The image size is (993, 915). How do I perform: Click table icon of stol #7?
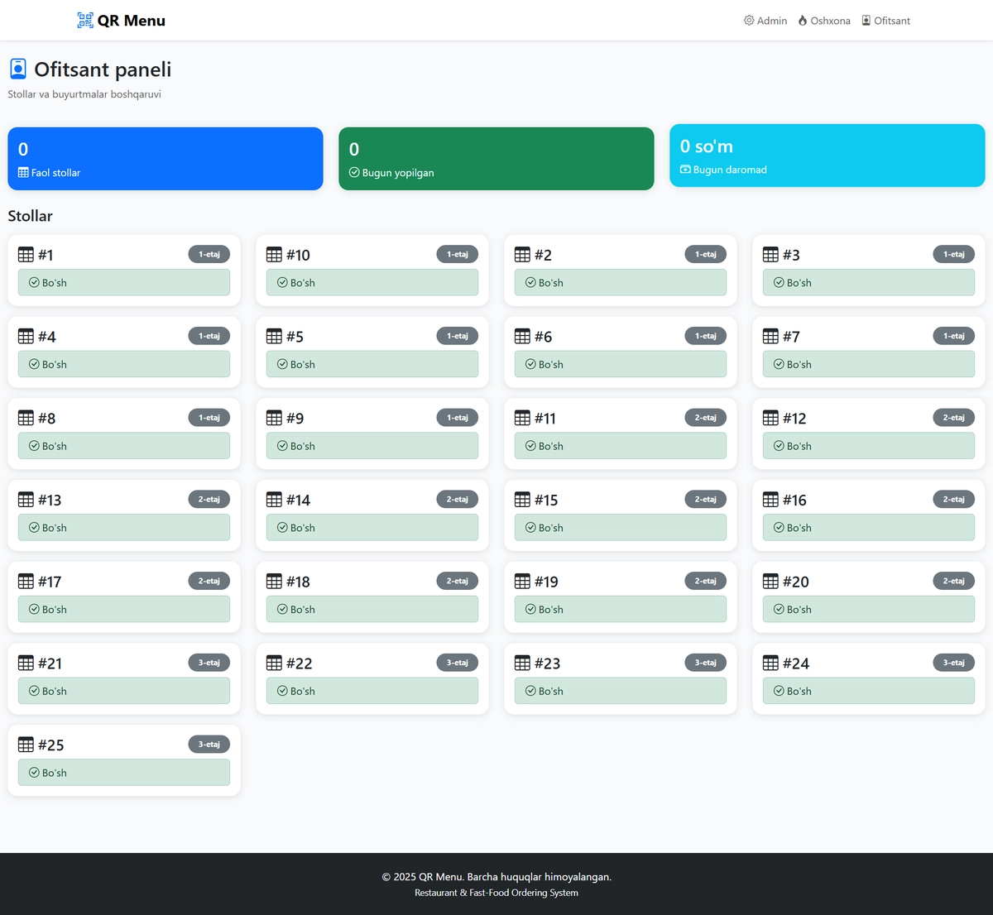point(770,337)
